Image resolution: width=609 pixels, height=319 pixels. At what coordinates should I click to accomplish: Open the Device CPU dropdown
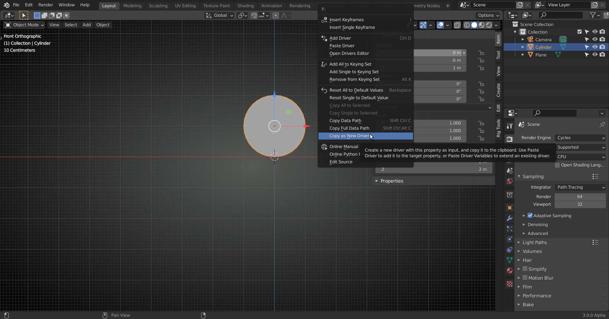580,157
